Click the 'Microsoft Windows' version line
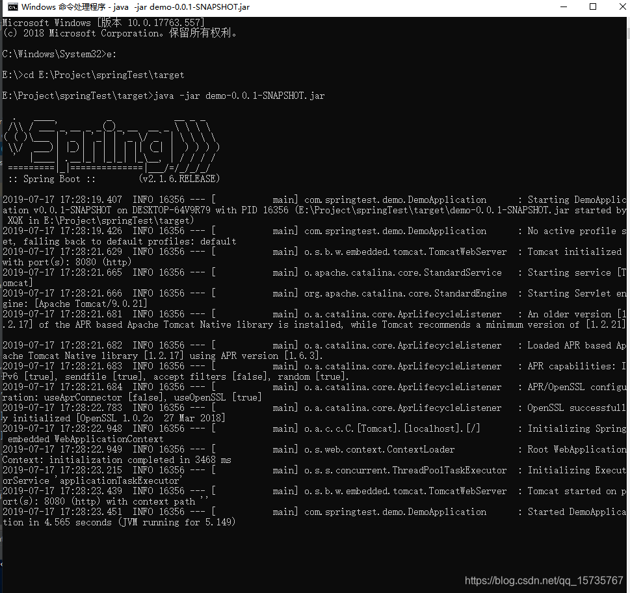The width and height of the screenshot is (630, 593). [103, 23]
